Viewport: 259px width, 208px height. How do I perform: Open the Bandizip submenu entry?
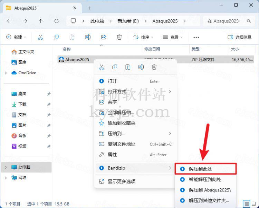[135, 168]
